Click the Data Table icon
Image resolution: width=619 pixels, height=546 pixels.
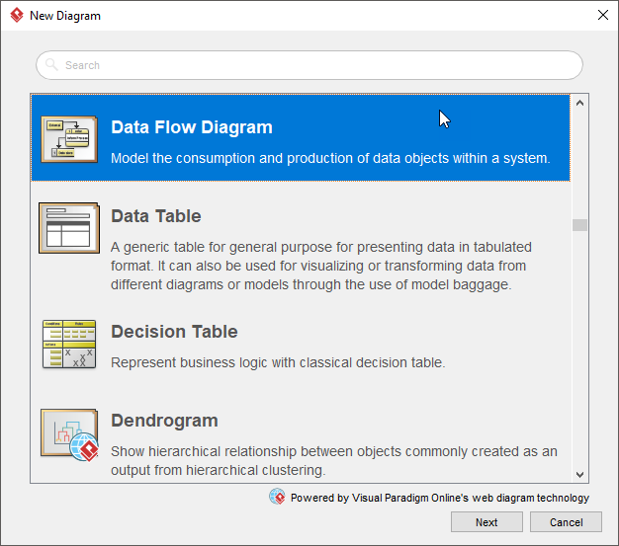69,228
